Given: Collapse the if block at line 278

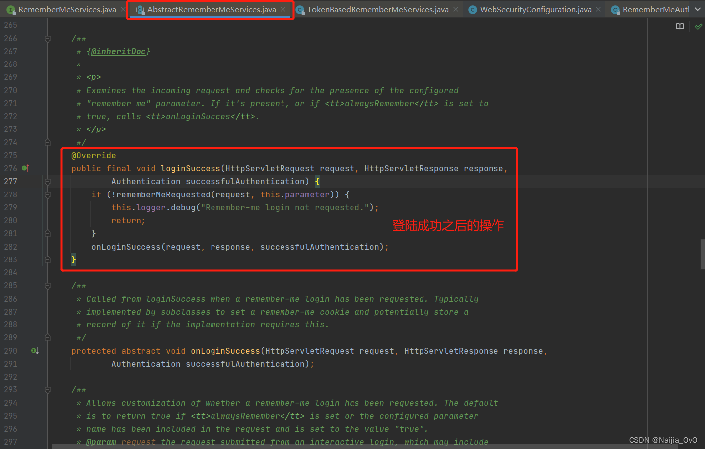Looking at the screenshot, I should click(48, 195).
